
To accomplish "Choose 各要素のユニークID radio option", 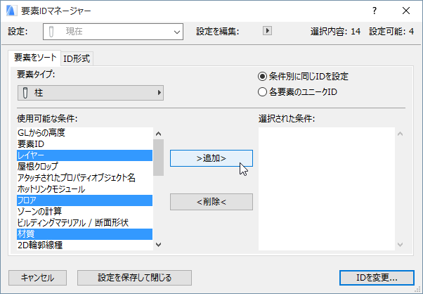I will 263,91.
